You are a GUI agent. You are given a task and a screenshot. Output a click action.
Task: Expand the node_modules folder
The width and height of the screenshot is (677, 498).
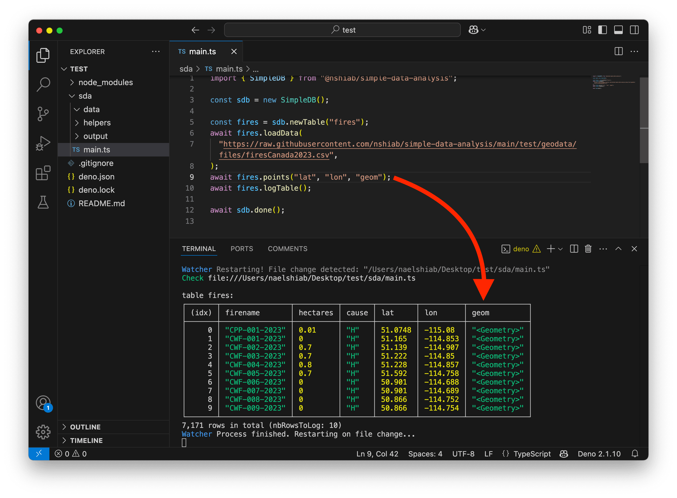(113, 82)
